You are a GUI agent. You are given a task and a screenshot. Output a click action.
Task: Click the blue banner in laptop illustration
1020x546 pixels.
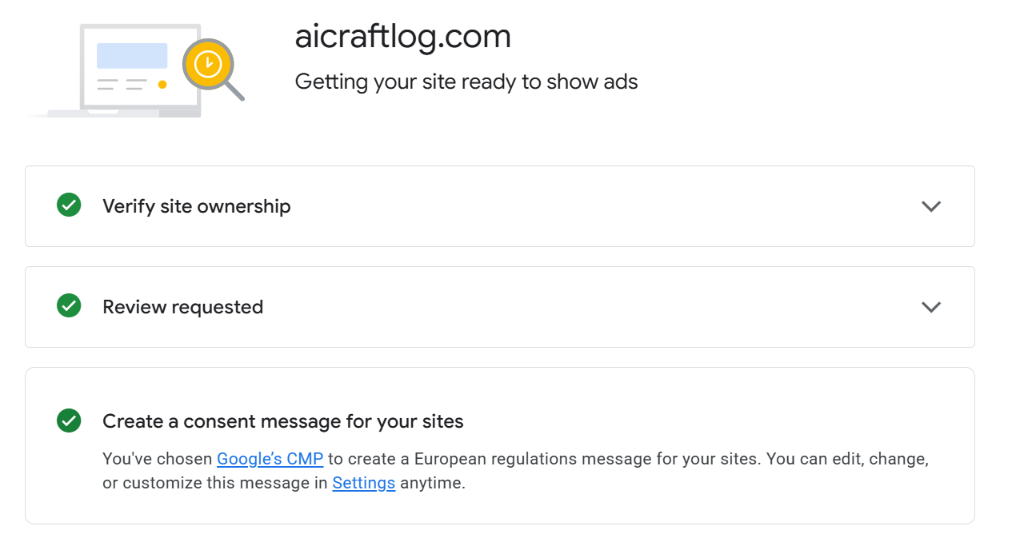132,56
